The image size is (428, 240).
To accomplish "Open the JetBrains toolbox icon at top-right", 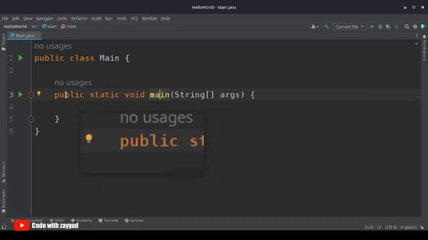I will click(x=423, y=27).
